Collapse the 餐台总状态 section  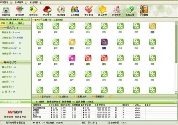click(2, 62)
